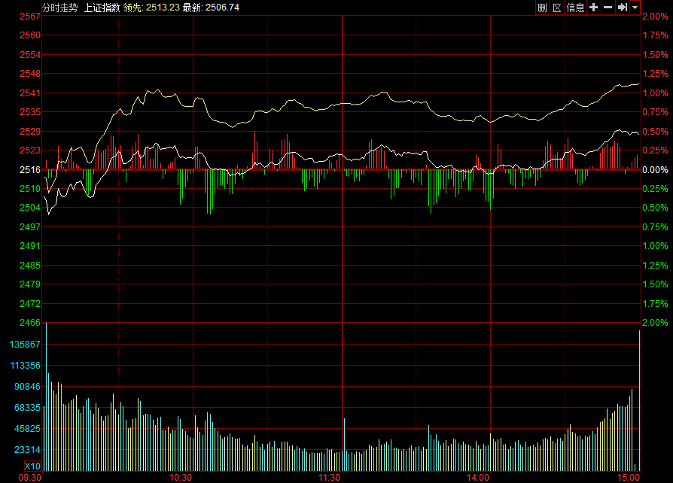Click the 删 (delete) toolbar icon
The image size is (673, 483).
pyautogui.click(x=542, y=8)
